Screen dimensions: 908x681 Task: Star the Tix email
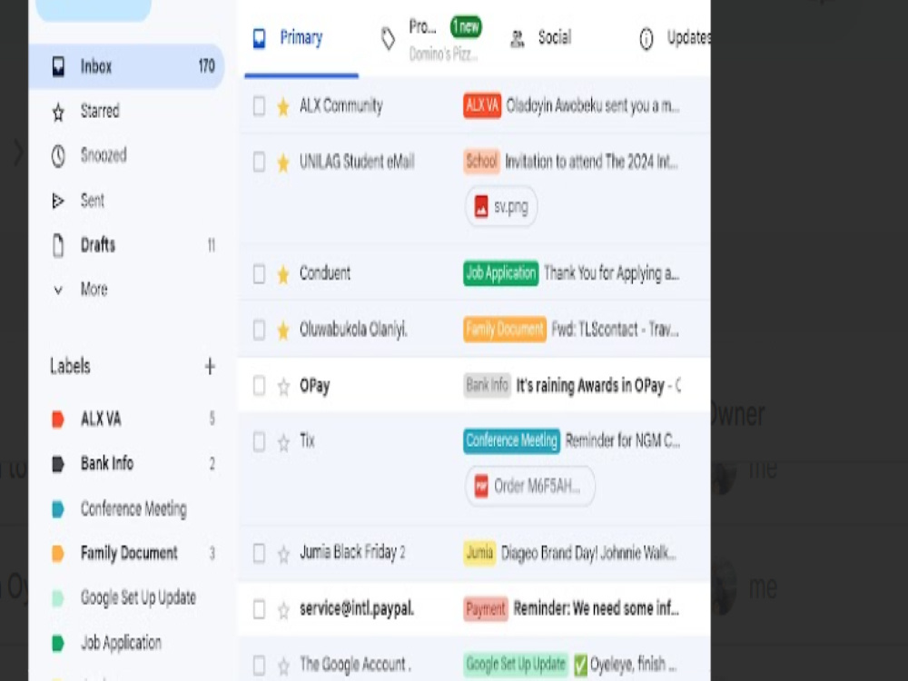(283, 442)
